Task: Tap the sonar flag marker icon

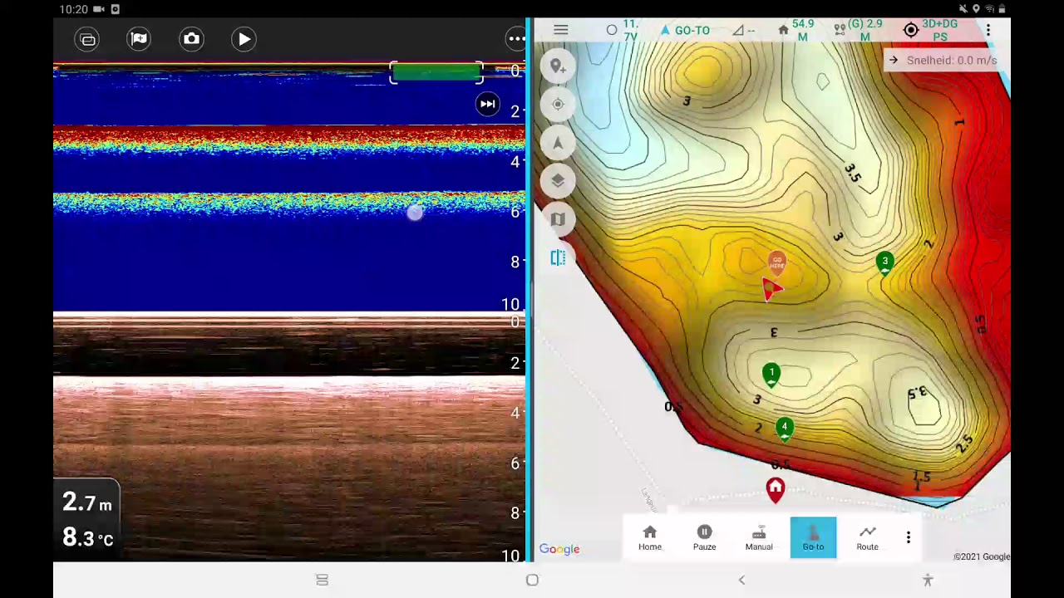Action: pyautogui.click(x=139, y=39)
